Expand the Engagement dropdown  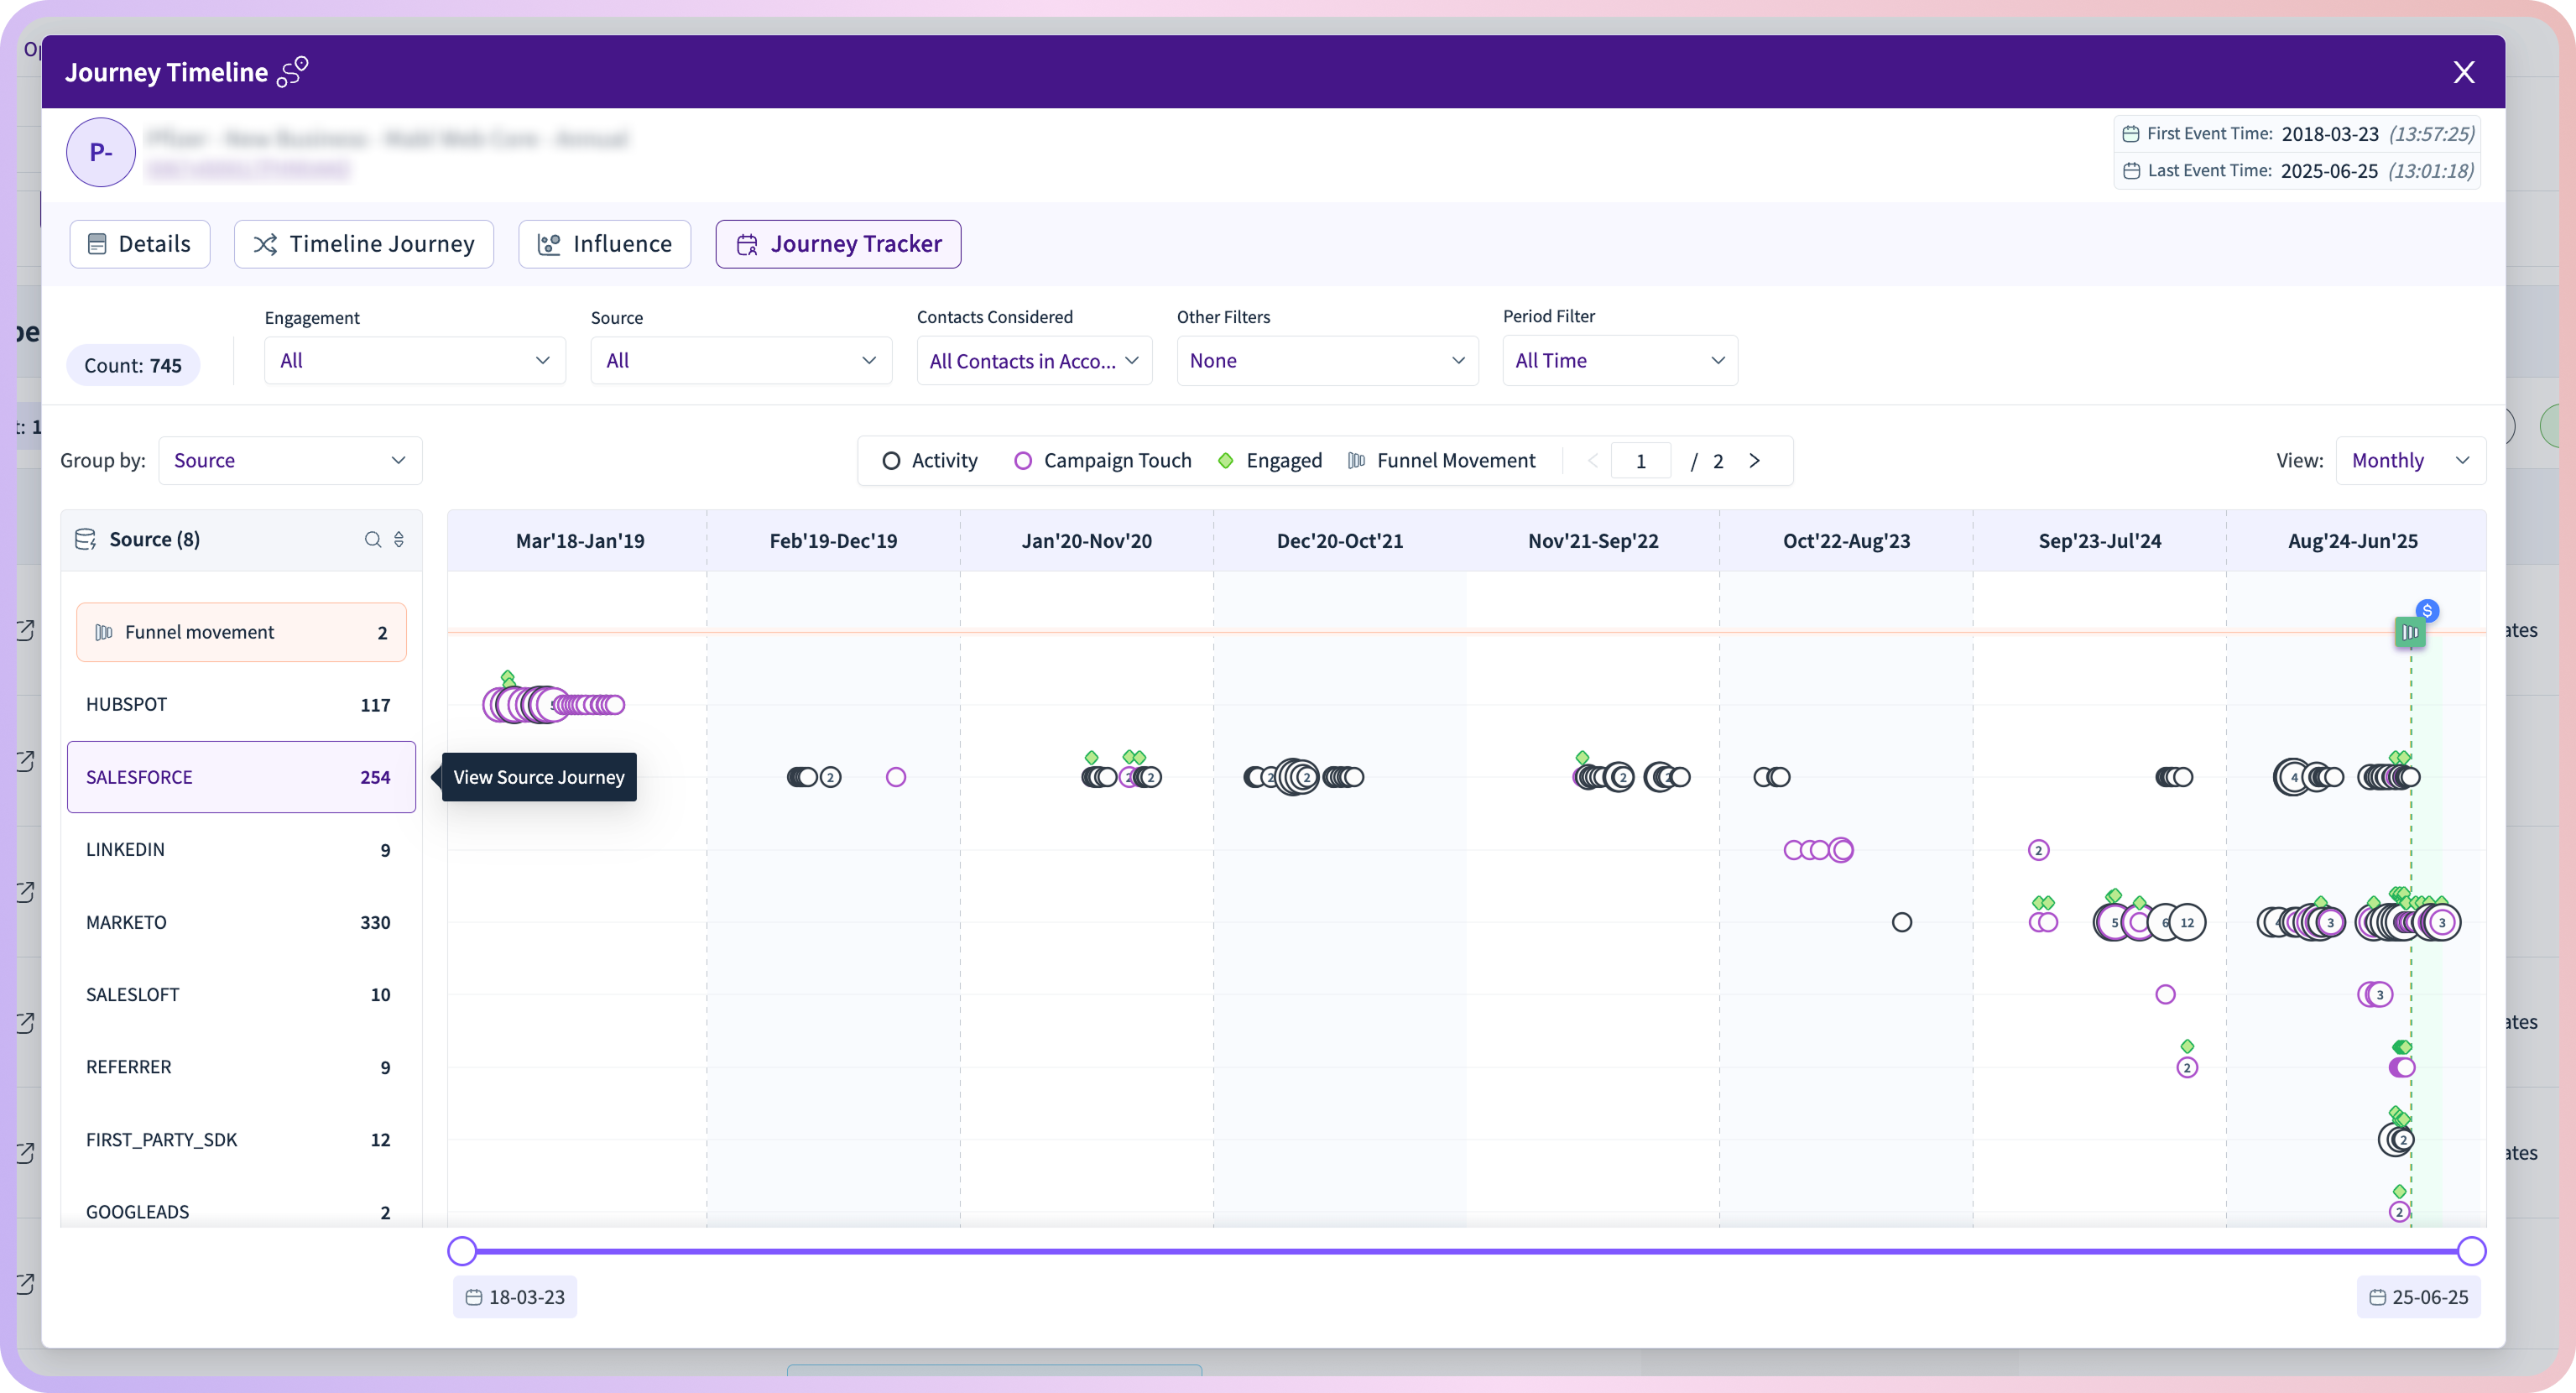click(x=415, y=360)
